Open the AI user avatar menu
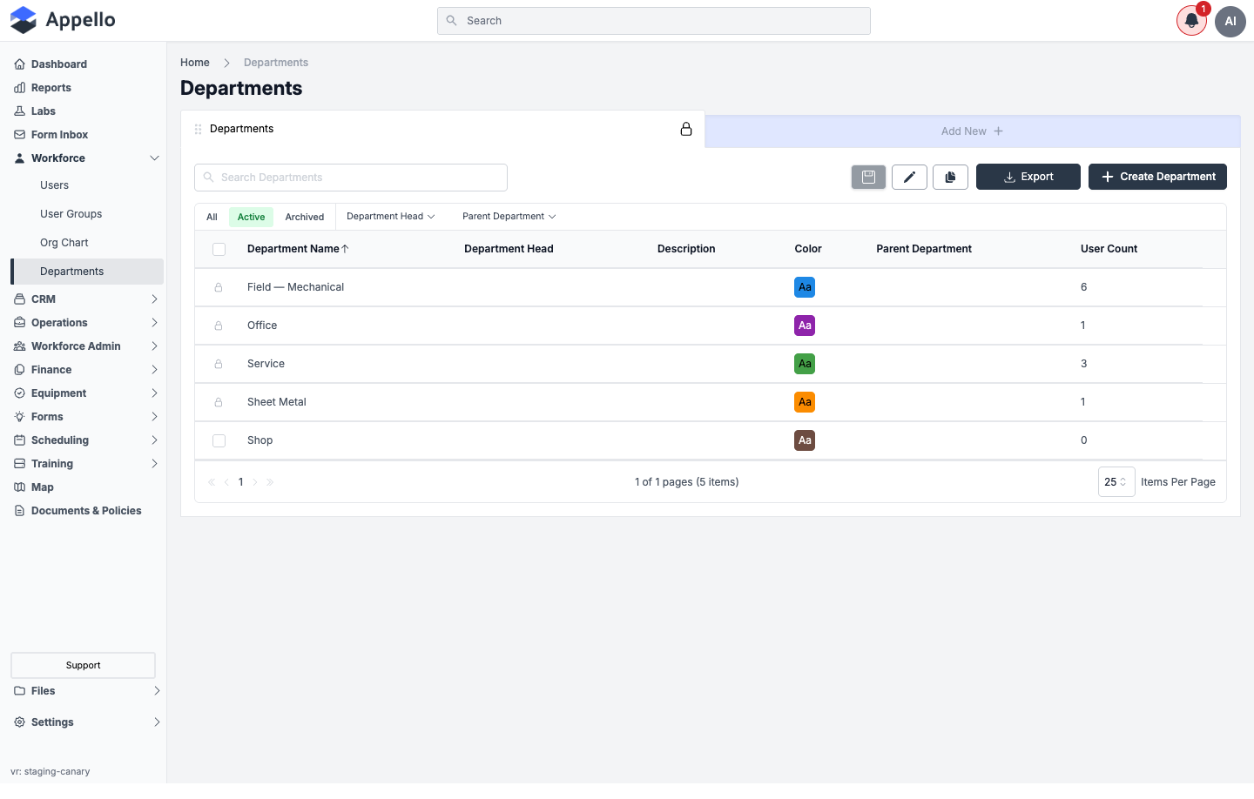The width and height of the screenshot is (1254, 799). 1230,21
